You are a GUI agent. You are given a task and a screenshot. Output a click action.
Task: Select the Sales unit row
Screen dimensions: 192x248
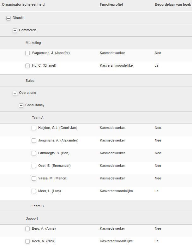[x=96, y=81]
